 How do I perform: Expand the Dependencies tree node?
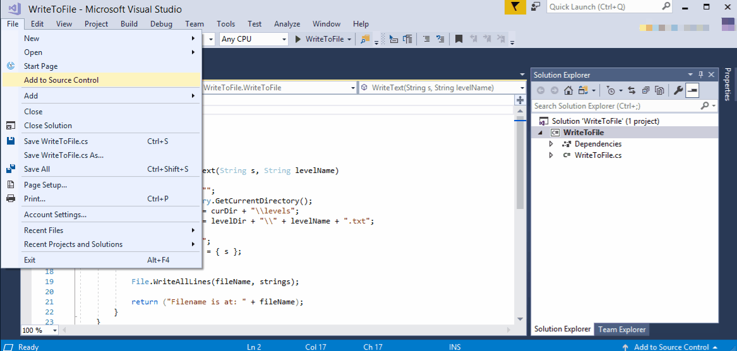551,144
